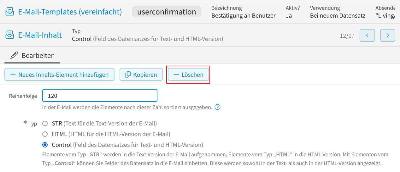Click the Reihenfolge field label
The width and height of the screenshot is (400, 172).
[23, 96]
